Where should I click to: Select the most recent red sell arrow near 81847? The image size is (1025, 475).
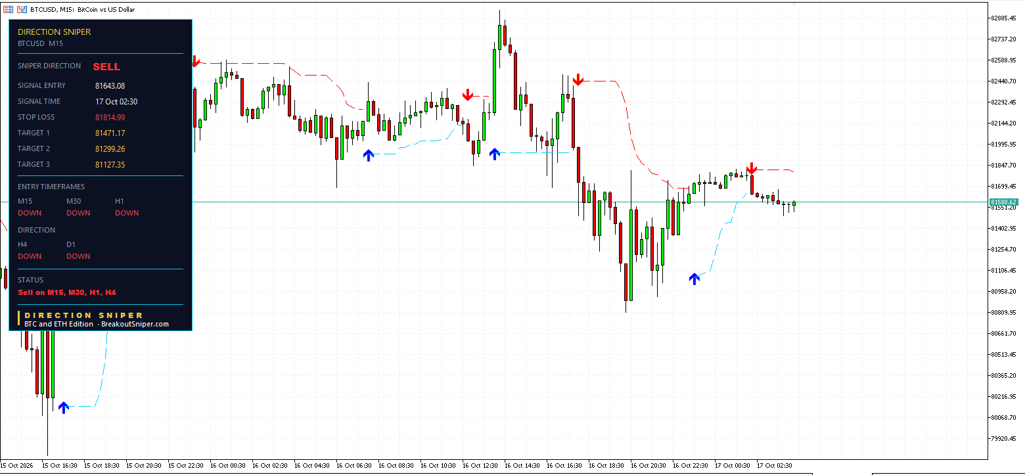pos(752,168)
